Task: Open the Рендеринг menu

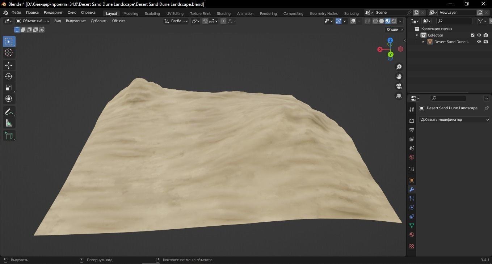Action: (x=53, y=12)
